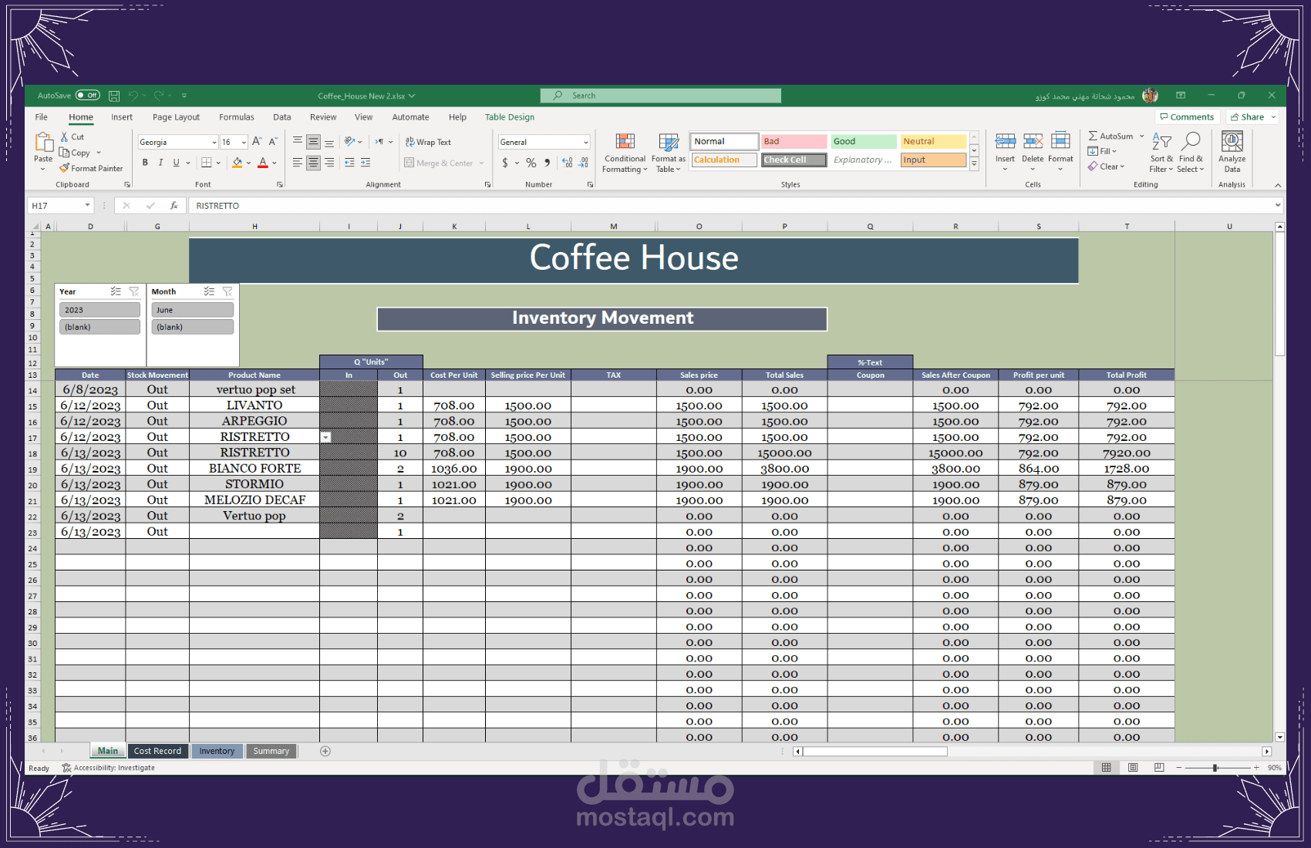Open the Orientation text angle tool

pyautogui.click(x=349, y=142)
